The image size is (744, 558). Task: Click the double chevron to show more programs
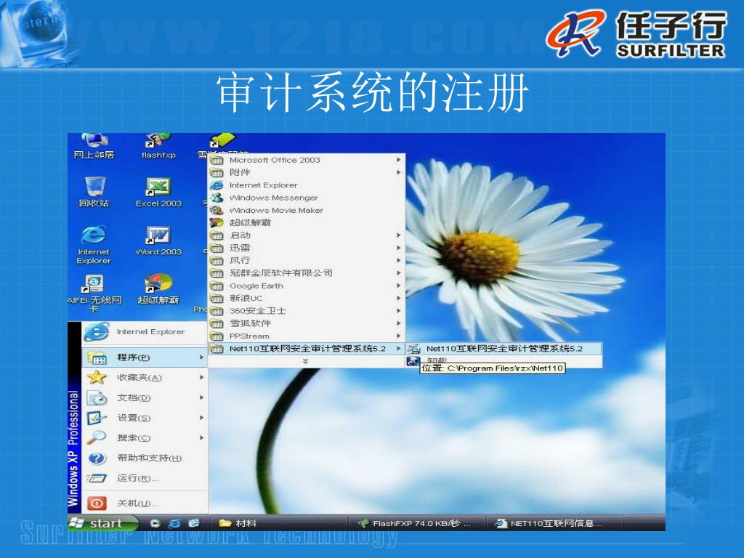pyautogui.click(x=305, y=361)
